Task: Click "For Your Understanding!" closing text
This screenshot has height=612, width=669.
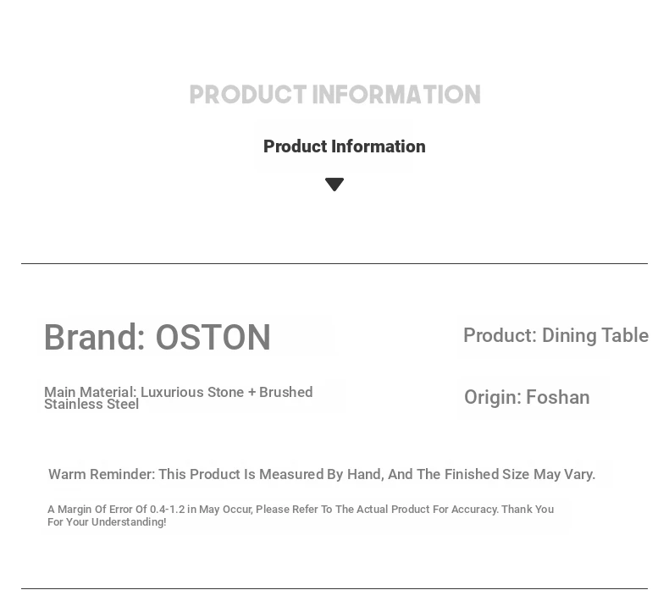Action: tap(107, 522)
